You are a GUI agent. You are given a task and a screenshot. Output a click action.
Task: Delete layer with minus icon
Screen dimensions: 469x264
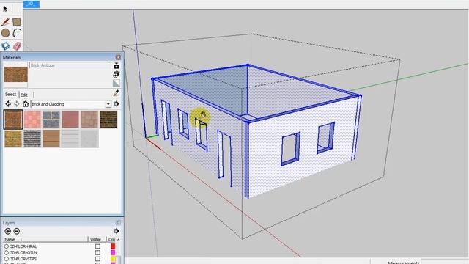tap(17, 231)
